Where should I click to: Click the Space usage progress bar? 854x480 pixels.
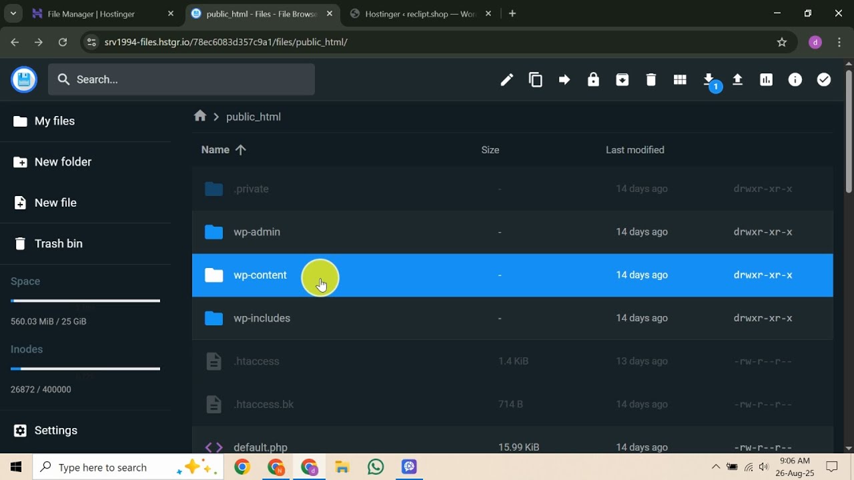coord(85,301)
